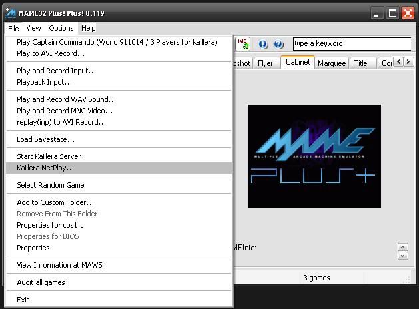Switch to the partly hidden Snapshot tab
The width and height of the screenshot is (419, 309).
point(242,63)
